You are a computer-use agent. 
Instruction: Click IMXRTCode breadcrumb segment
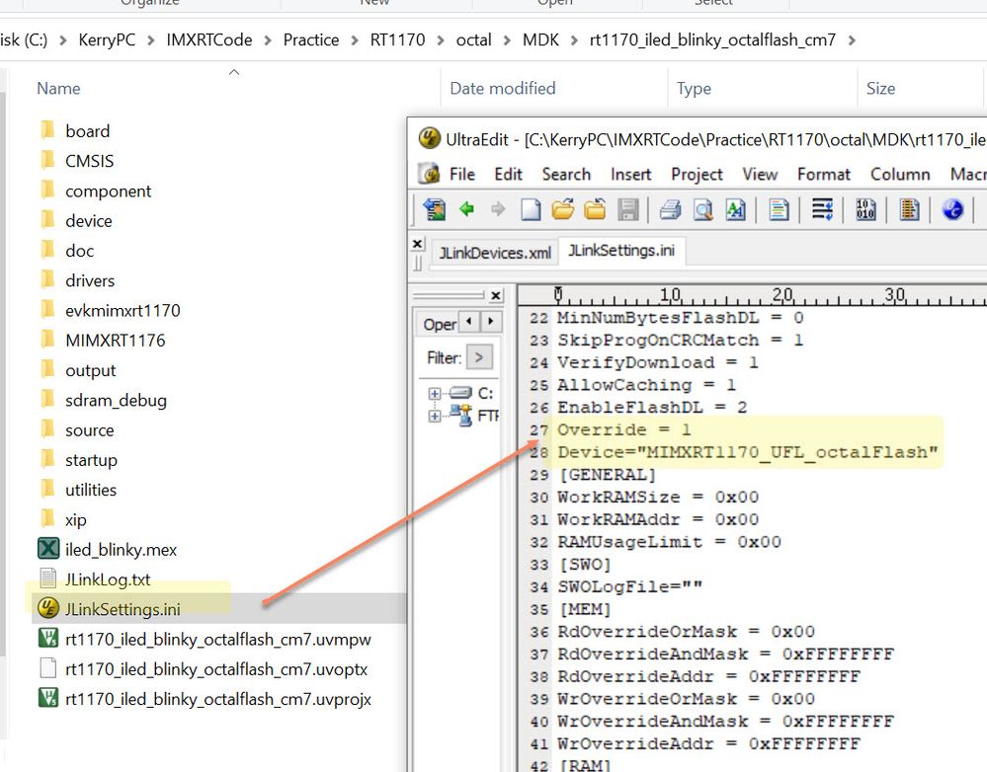(x=209, y=40)
